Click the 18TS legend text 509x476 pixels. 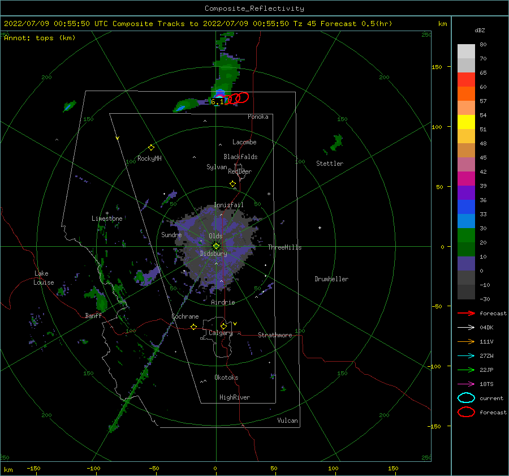pos(486,384)
